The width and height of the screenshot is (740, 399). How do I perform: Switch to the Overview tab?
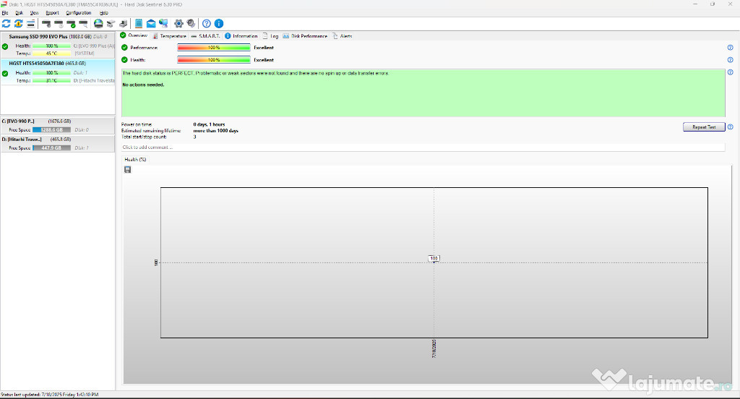(x=134, y=35)
